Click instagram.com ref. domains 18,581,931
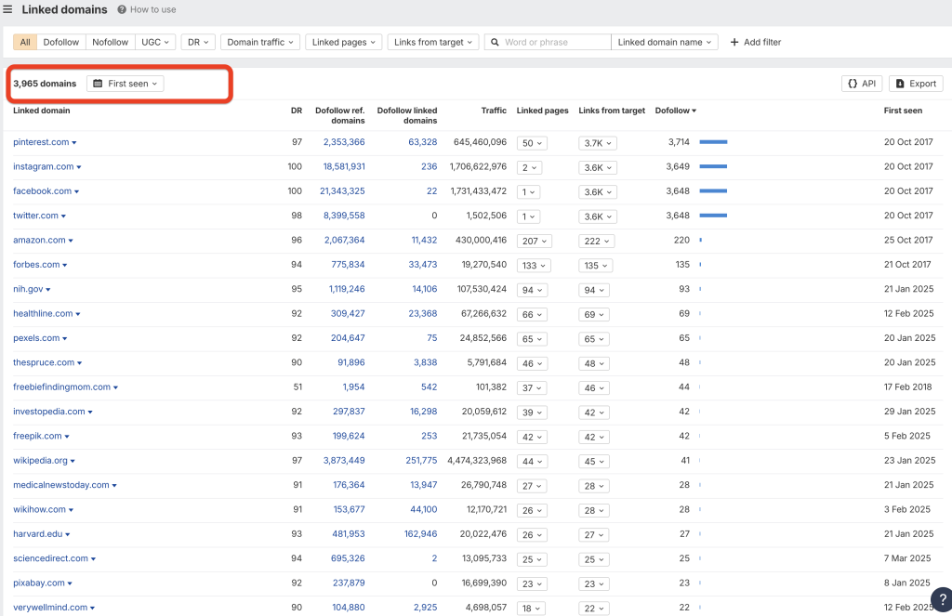This screenshot has height=616, width=952. pyautogui.click(x=344, y=166)
